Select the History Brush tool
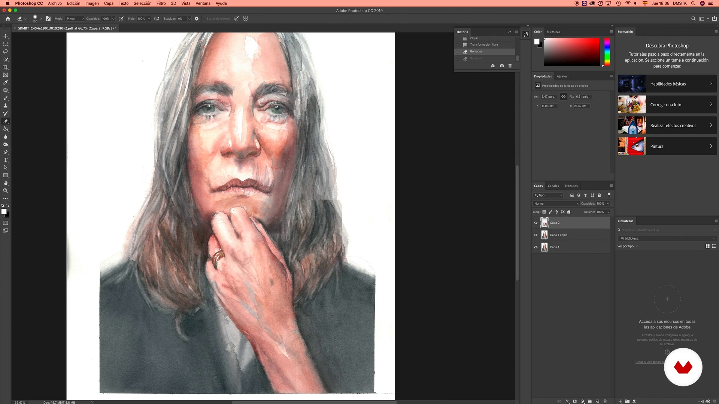The width and height of the screenshot is (719, 404). 6,114
